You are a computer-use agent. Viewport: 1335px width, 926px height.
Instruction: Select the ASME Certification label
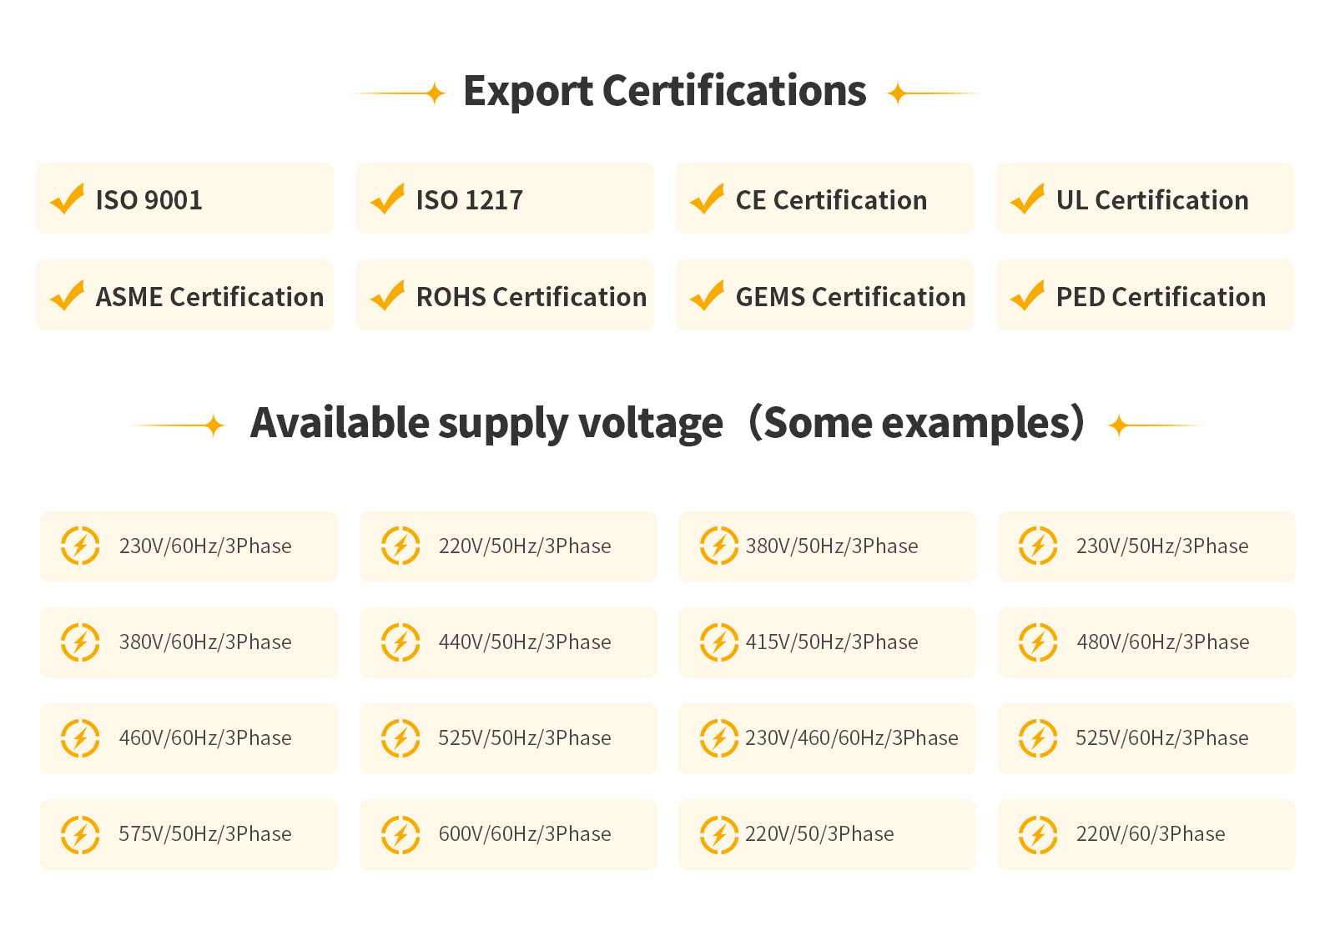coord(209,297)
